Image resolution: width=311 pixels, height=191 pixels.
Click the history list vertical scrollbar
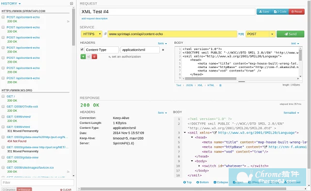(74, 27)
